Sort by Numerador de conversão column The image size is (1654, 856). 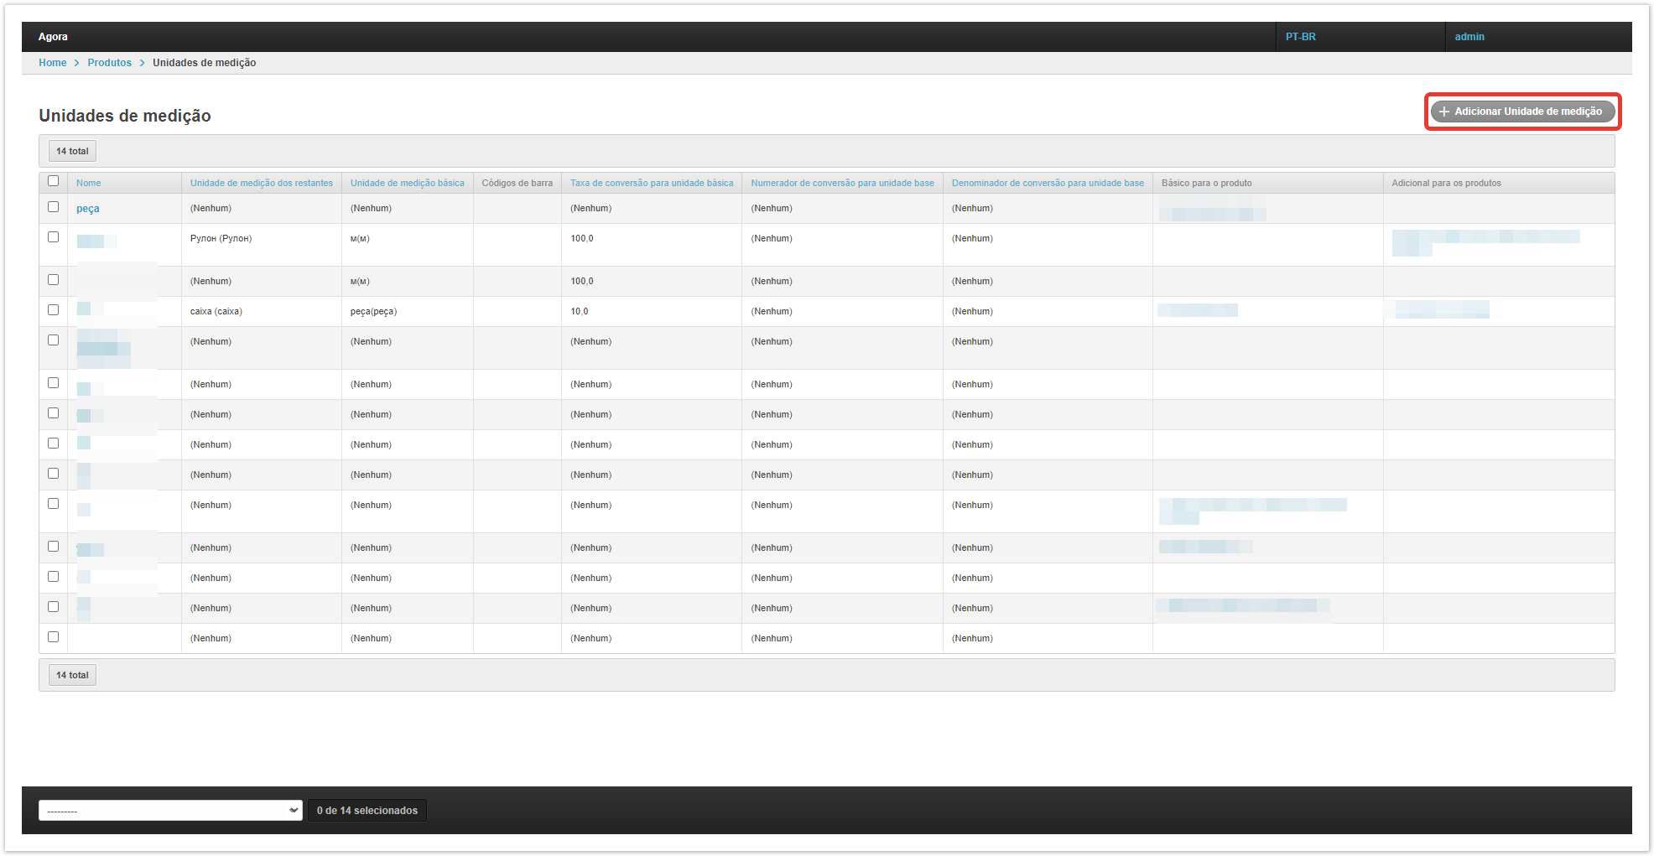[842, 183]
